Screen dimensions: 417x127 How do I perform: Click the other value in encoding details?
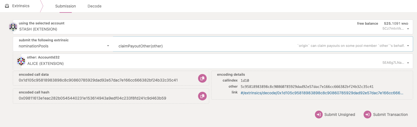click(307, 87)
